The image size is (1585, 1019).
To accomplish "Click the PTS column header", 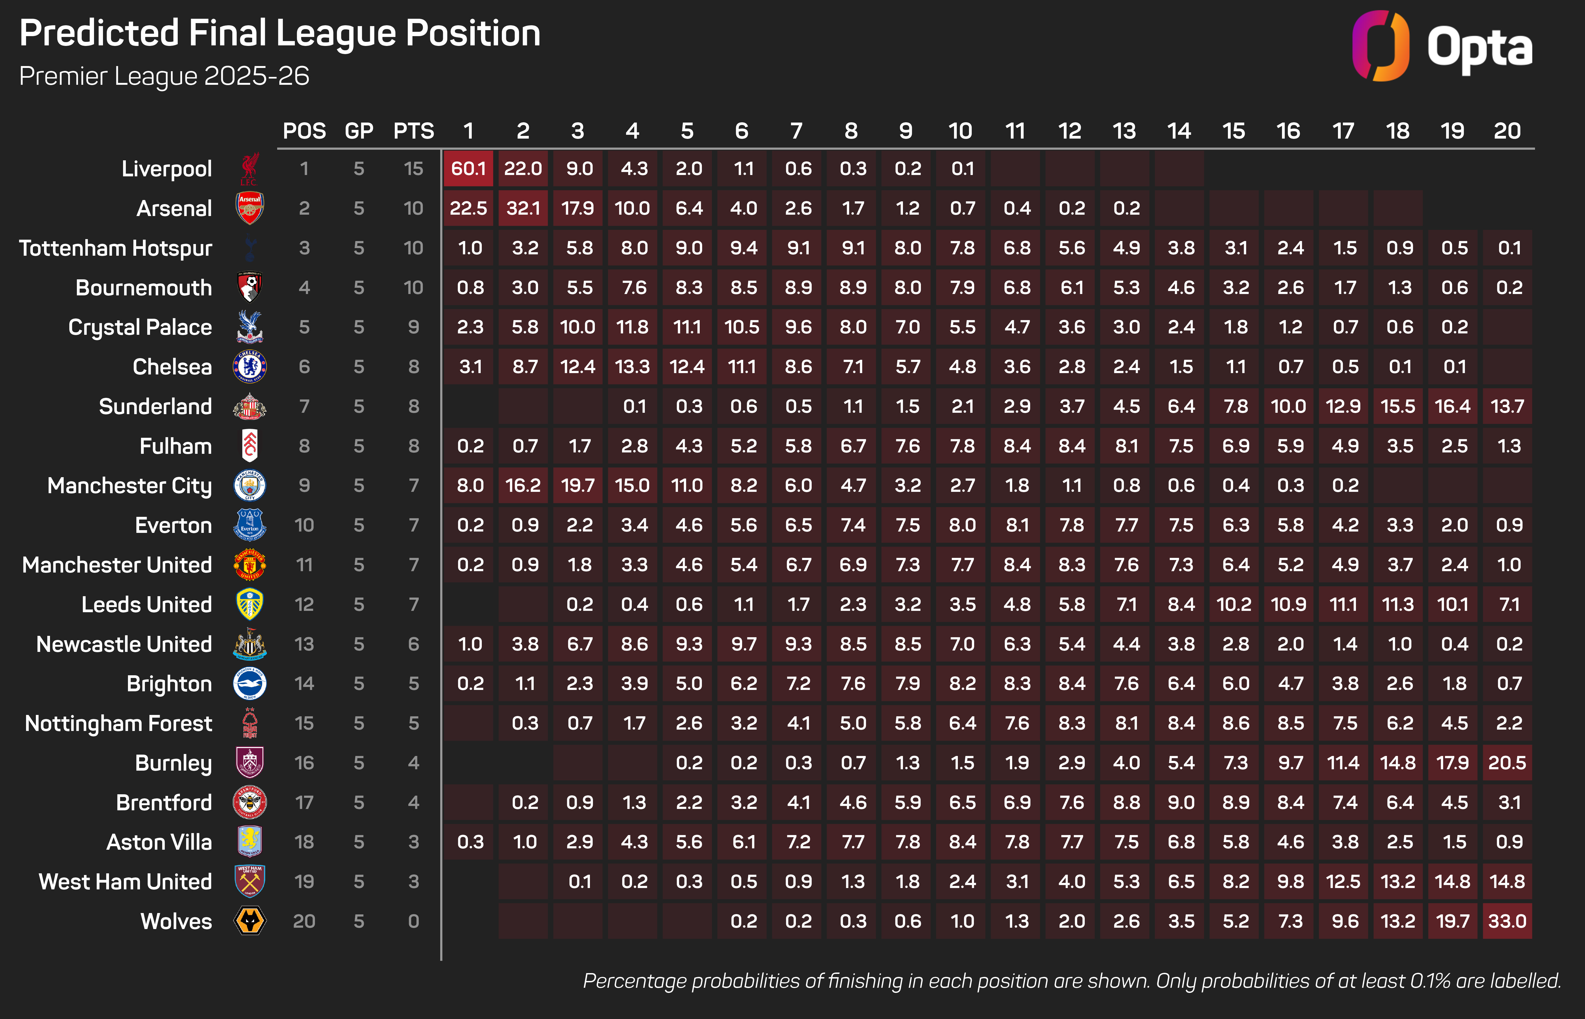I will tap(414, 131).
